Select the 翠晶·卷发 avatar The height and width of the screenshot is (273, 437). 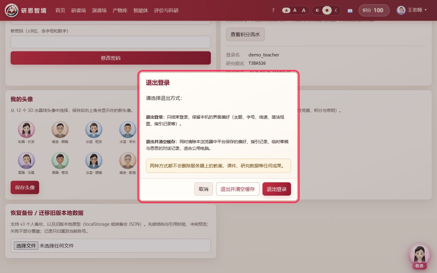pos(60,160)
